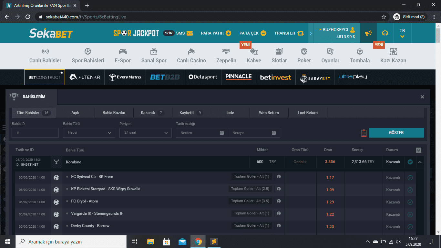Viewport: 441px width, 248px height.
Task: Open Bahis Türü Hepsi dropdown
Action: 89,133
